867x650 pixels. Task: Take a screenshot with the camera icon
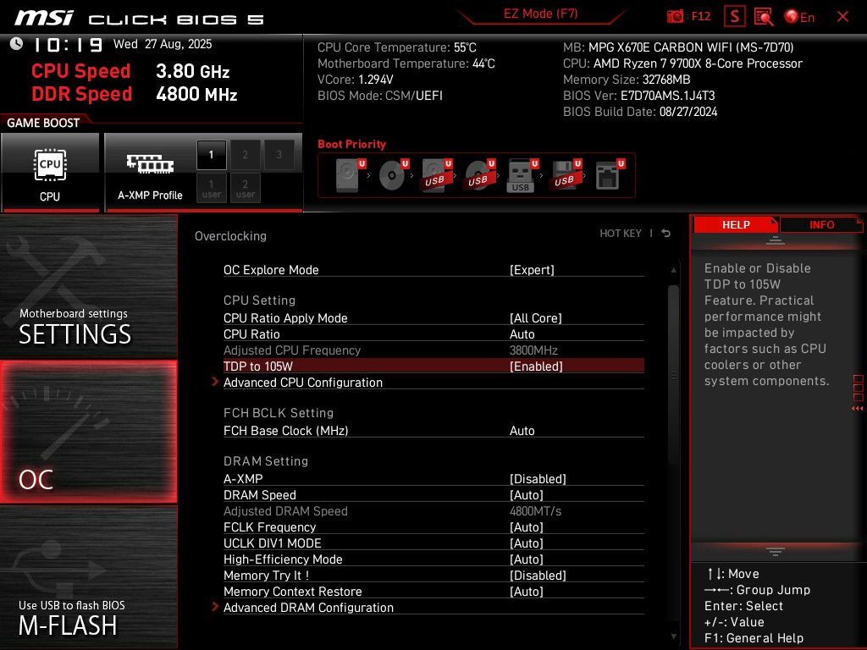[675, 16]
